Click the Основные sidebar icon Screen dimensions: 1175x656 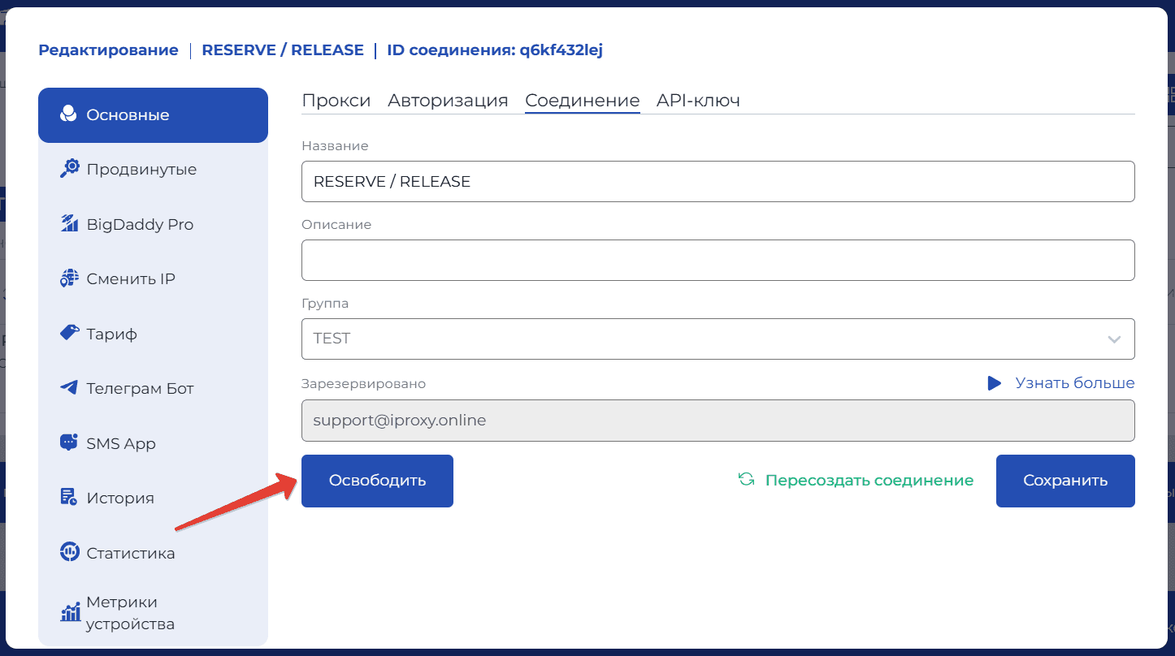tap(69, 114)
